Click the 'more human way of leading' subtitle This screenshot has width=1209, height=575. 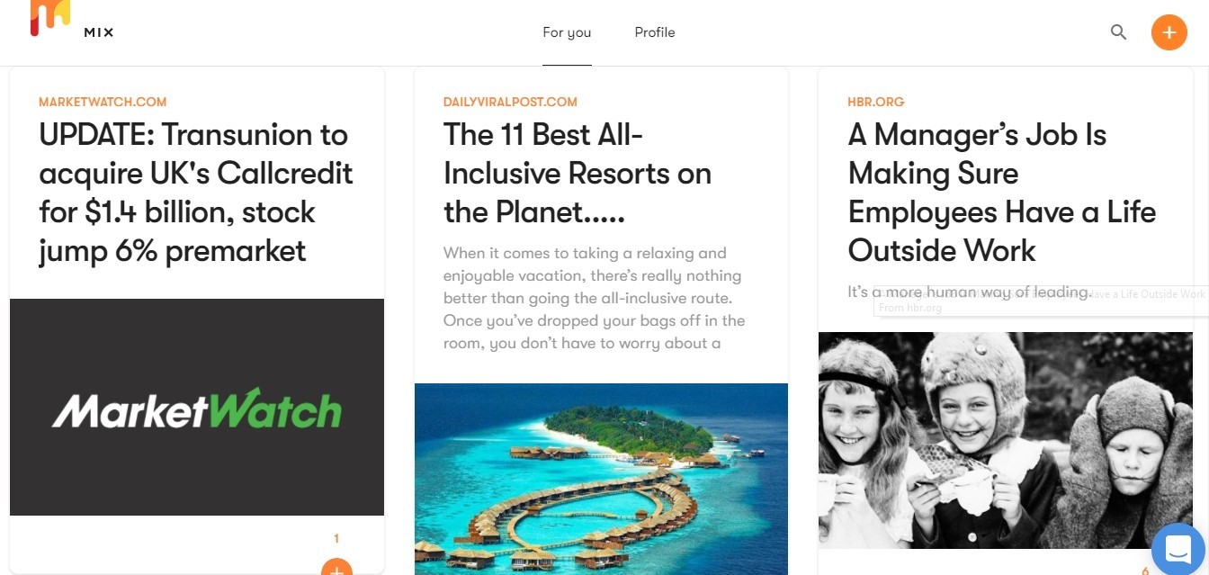click(969, 292)
